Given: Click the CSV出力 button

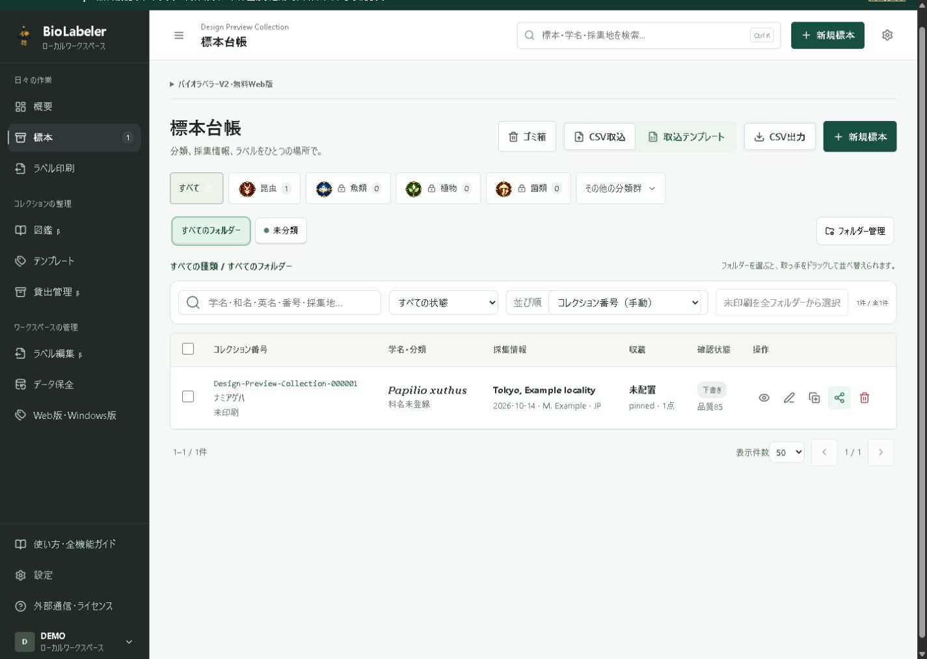Looking at the screenshot, I should [779, 137].
